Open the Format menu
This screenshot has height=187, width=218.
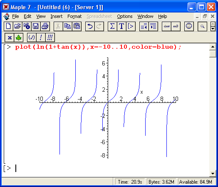point(74,16)
